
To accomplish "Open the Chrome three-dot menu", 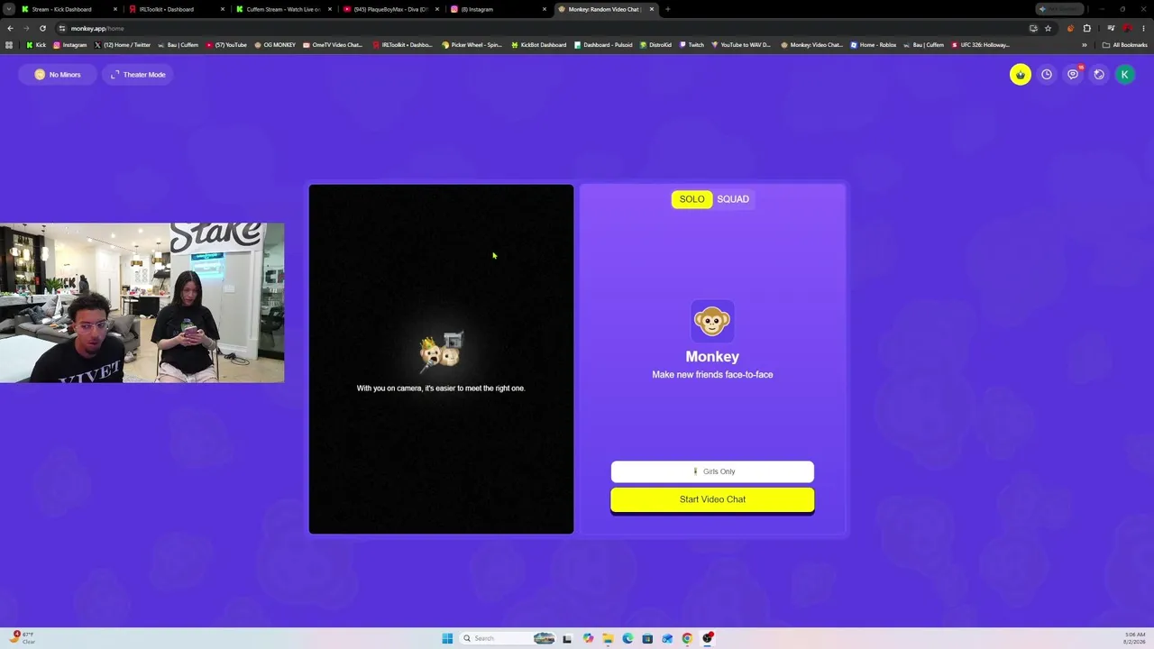I will pyautogui.click(x=1143, y=28).
